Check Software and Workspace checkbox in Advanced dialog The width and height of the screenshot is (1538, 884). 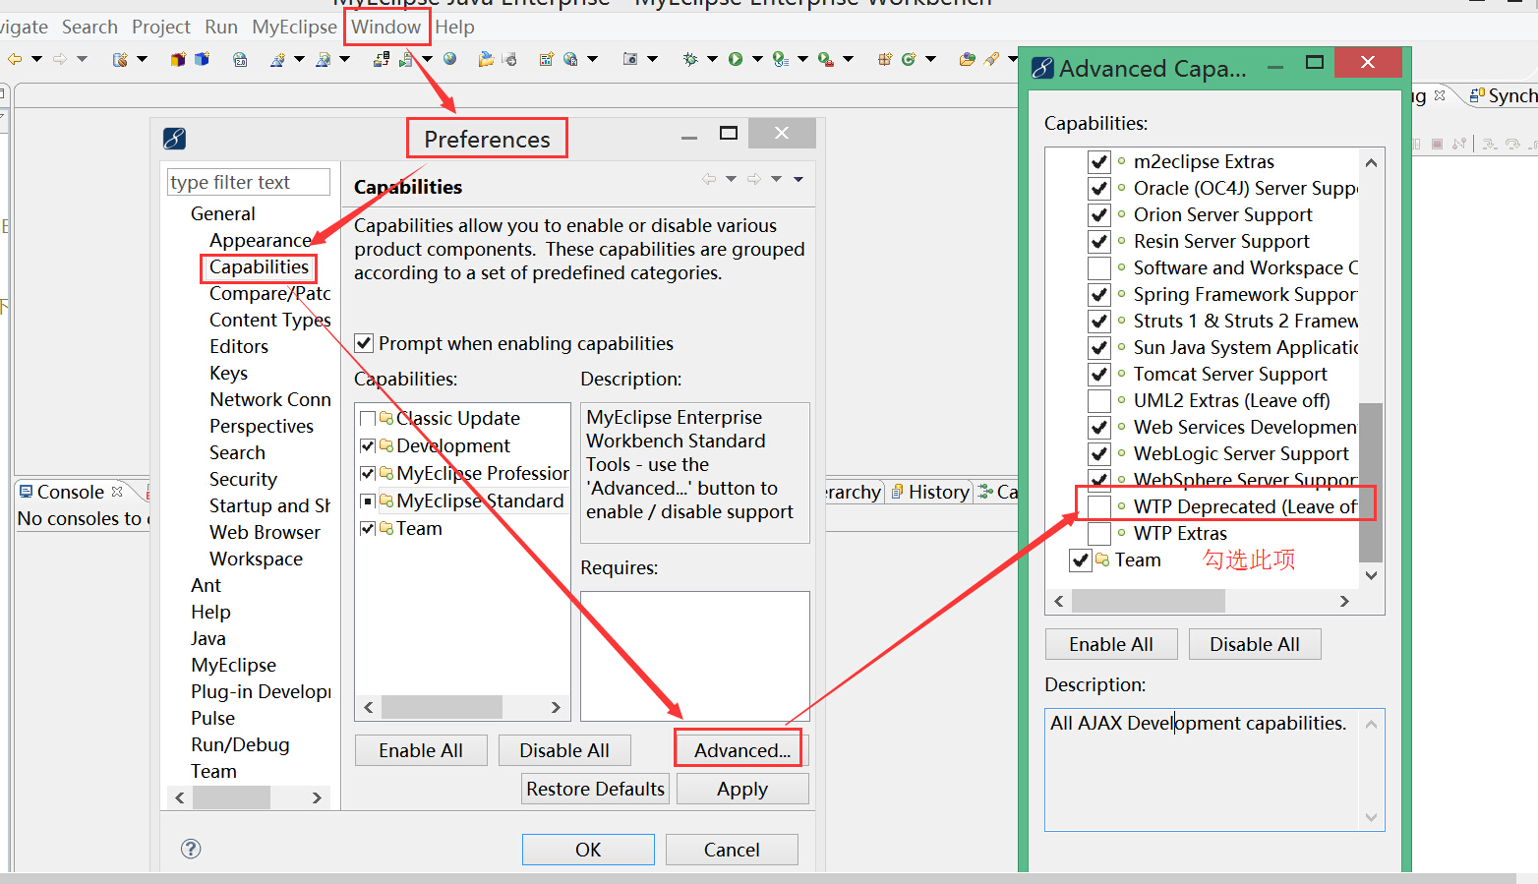(1099, 267)
